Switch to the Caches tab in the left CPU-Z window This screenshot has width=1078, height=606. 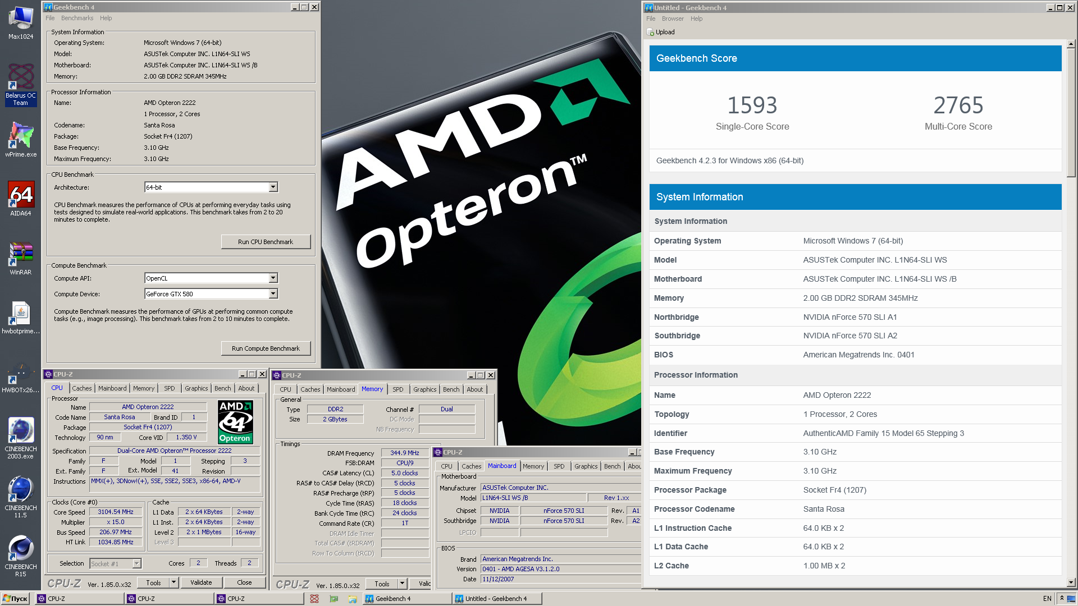[x=82, y=388]
